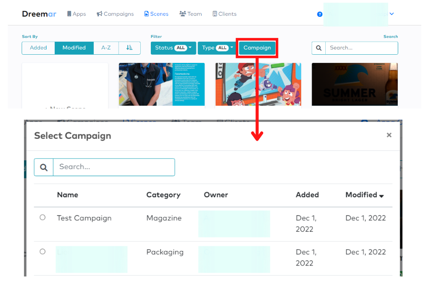Go to the Scenes page
This screenshot has width=428, height=288.
[156, 14]
